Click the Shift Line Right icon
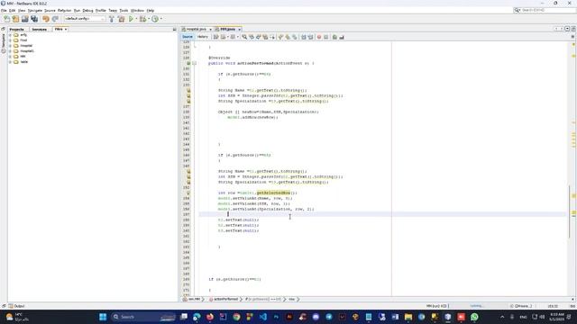This screenshot has height=324, width=577. coord(310,37)
